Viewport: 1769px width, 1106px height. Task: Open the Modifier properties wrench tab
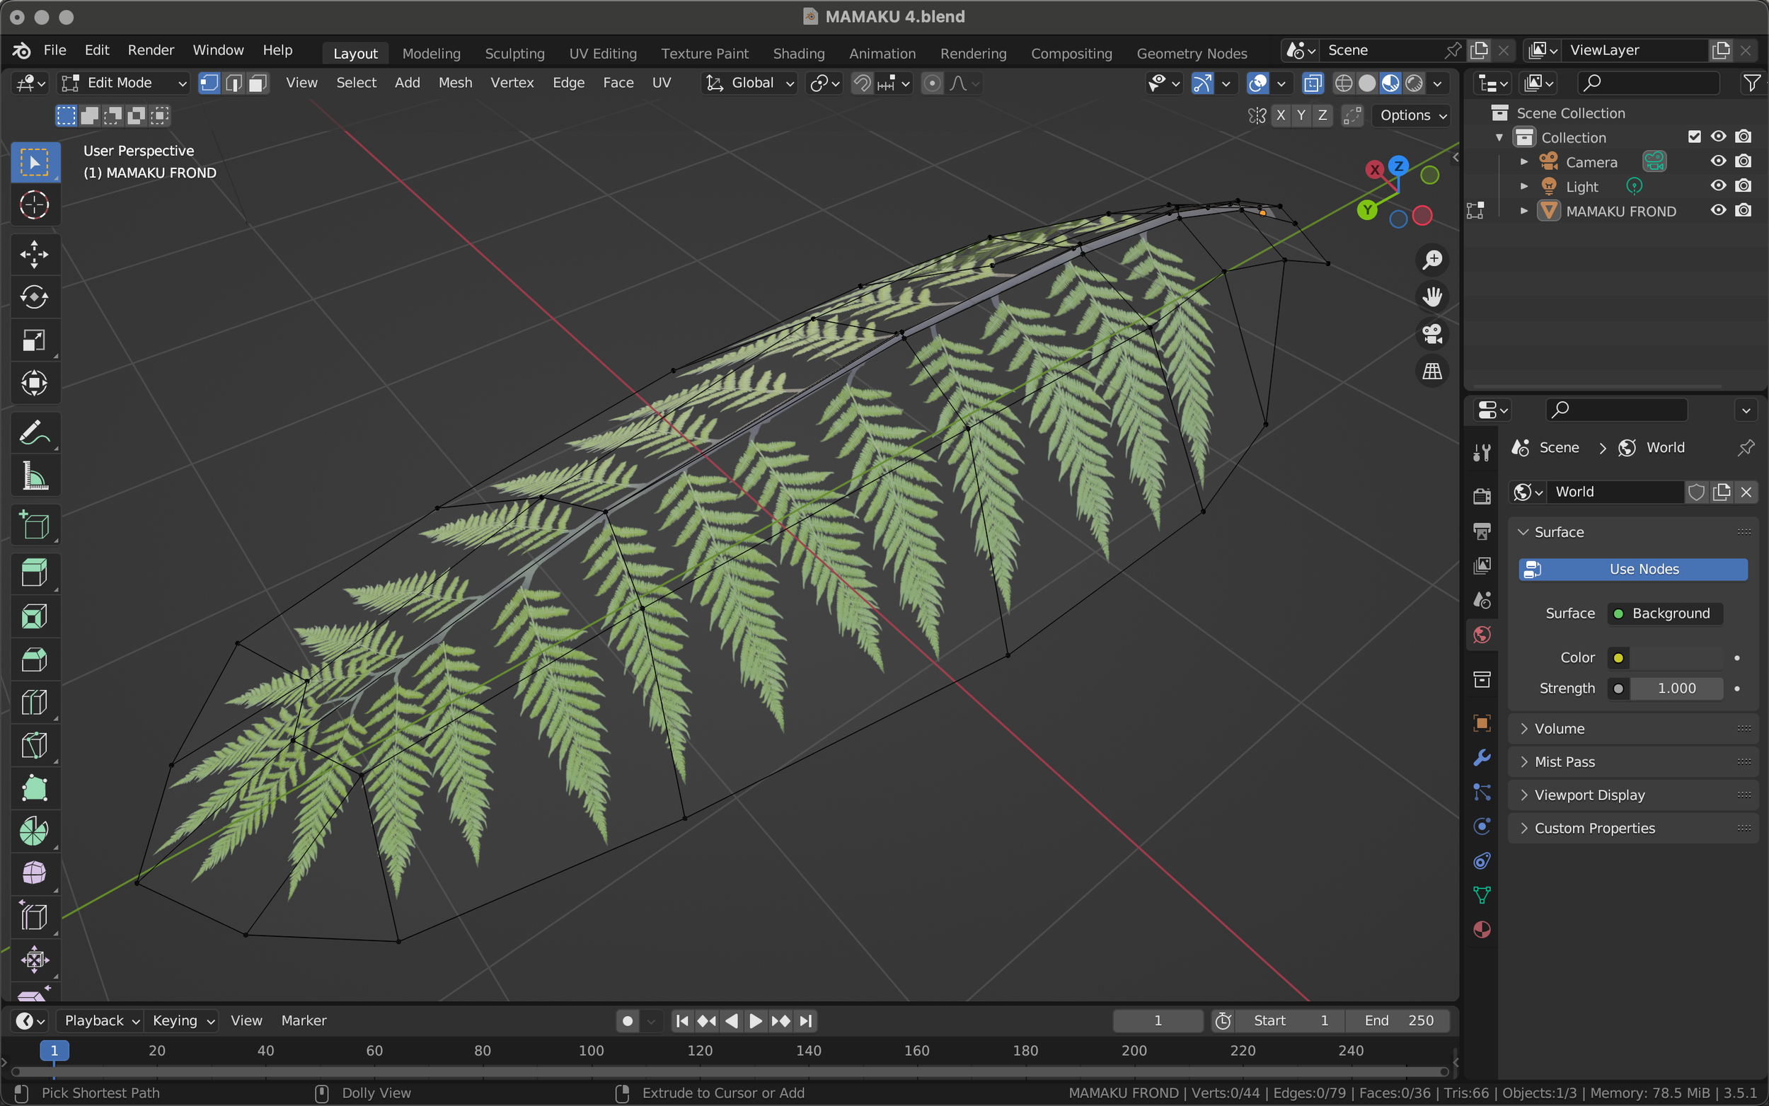tap(1482, 758)
